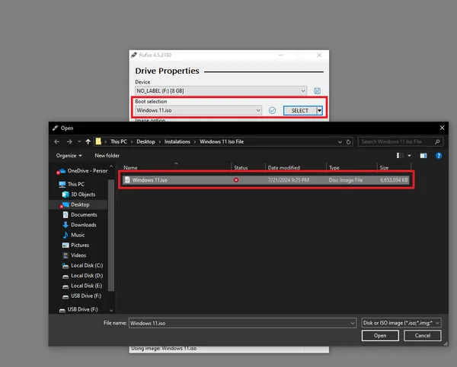Click Windows 11 Iso File path segment
Image resolution: width=457 pixels, height=367 pixels.
[x=222, y=141]
